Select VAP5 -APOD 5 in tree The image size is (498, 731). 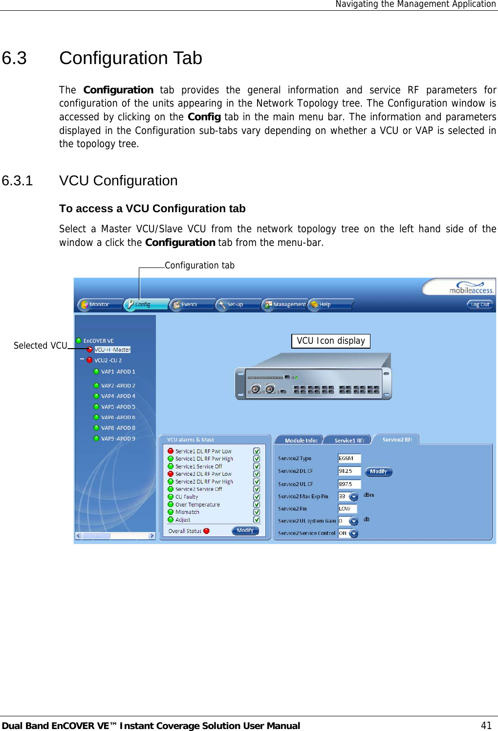pos(118,407)
